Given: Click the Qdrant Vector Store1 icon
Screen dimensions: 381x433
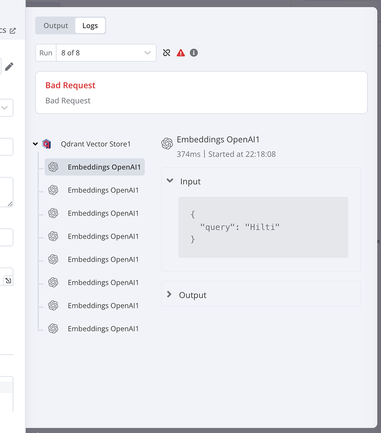Looking at the screenshot, I should [x=47, y=144].
